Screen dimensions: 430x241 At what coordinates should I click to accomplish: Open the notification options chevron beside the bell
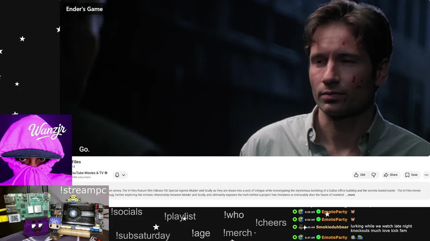tap(124, 175)
